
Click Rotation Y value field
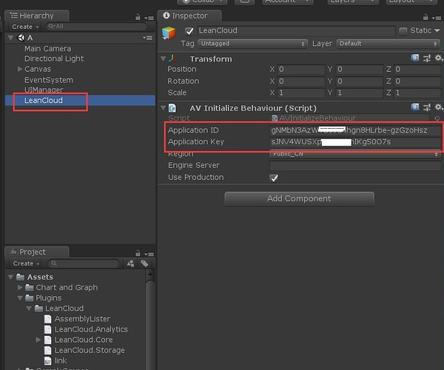[x=360, y=81]
